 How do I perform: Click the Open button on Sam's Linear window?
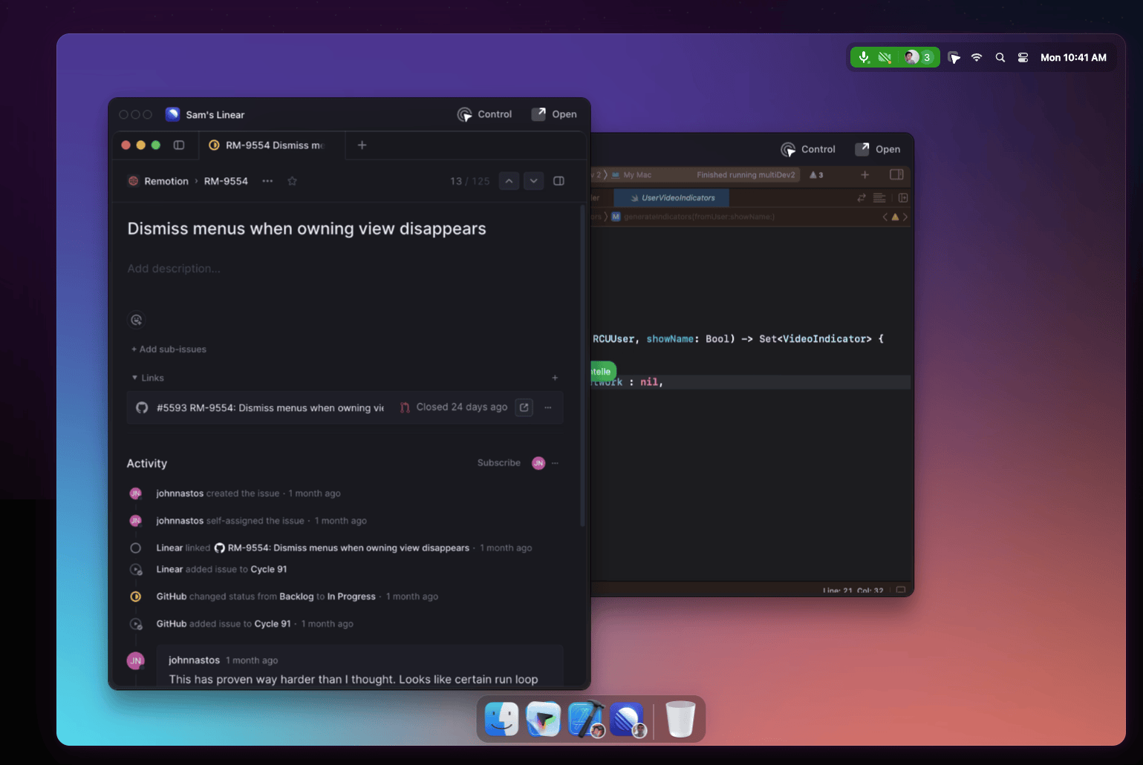click(554, 114)
